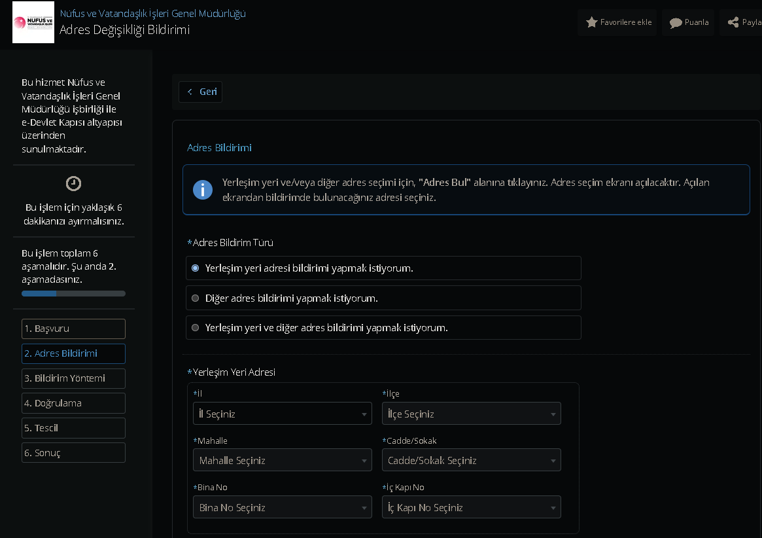The image size is (762, 538).
Task: Click the share icon in header
Action: 733,22
